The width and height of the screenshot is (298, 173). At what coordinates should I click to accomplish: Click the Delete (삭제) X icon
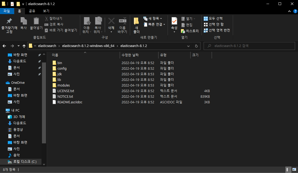(x=111, y=21)
